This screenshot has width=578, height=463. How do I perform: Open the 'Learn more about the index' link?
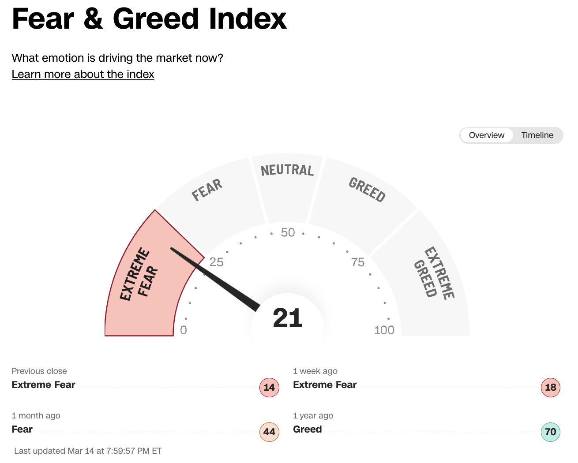click(83, 75)
